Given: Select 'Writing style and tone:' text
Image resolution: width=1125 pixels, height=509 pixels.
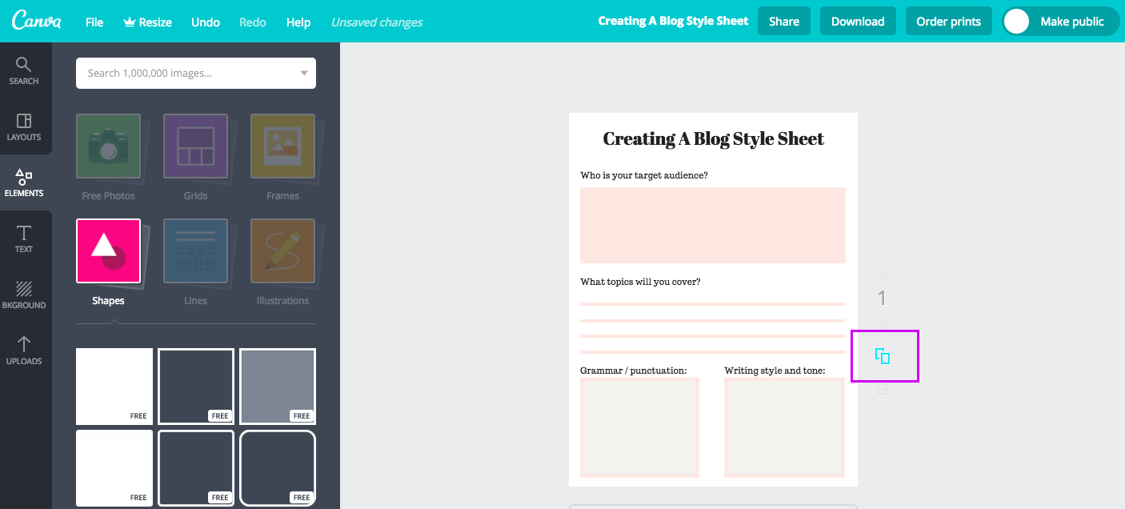Looking at the screenshot, I should 775,371.
